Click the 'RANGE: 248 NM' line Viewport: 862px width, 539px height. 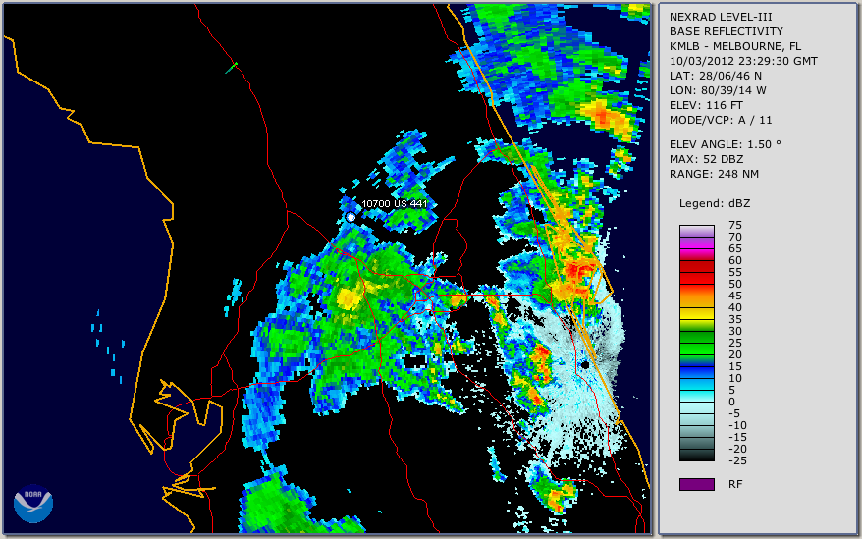click(714, 175)
